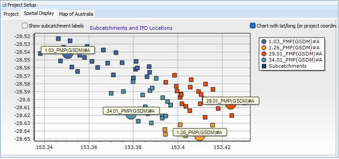
Task: Select the Spatial Display tab
Action: tap(39, 14)
